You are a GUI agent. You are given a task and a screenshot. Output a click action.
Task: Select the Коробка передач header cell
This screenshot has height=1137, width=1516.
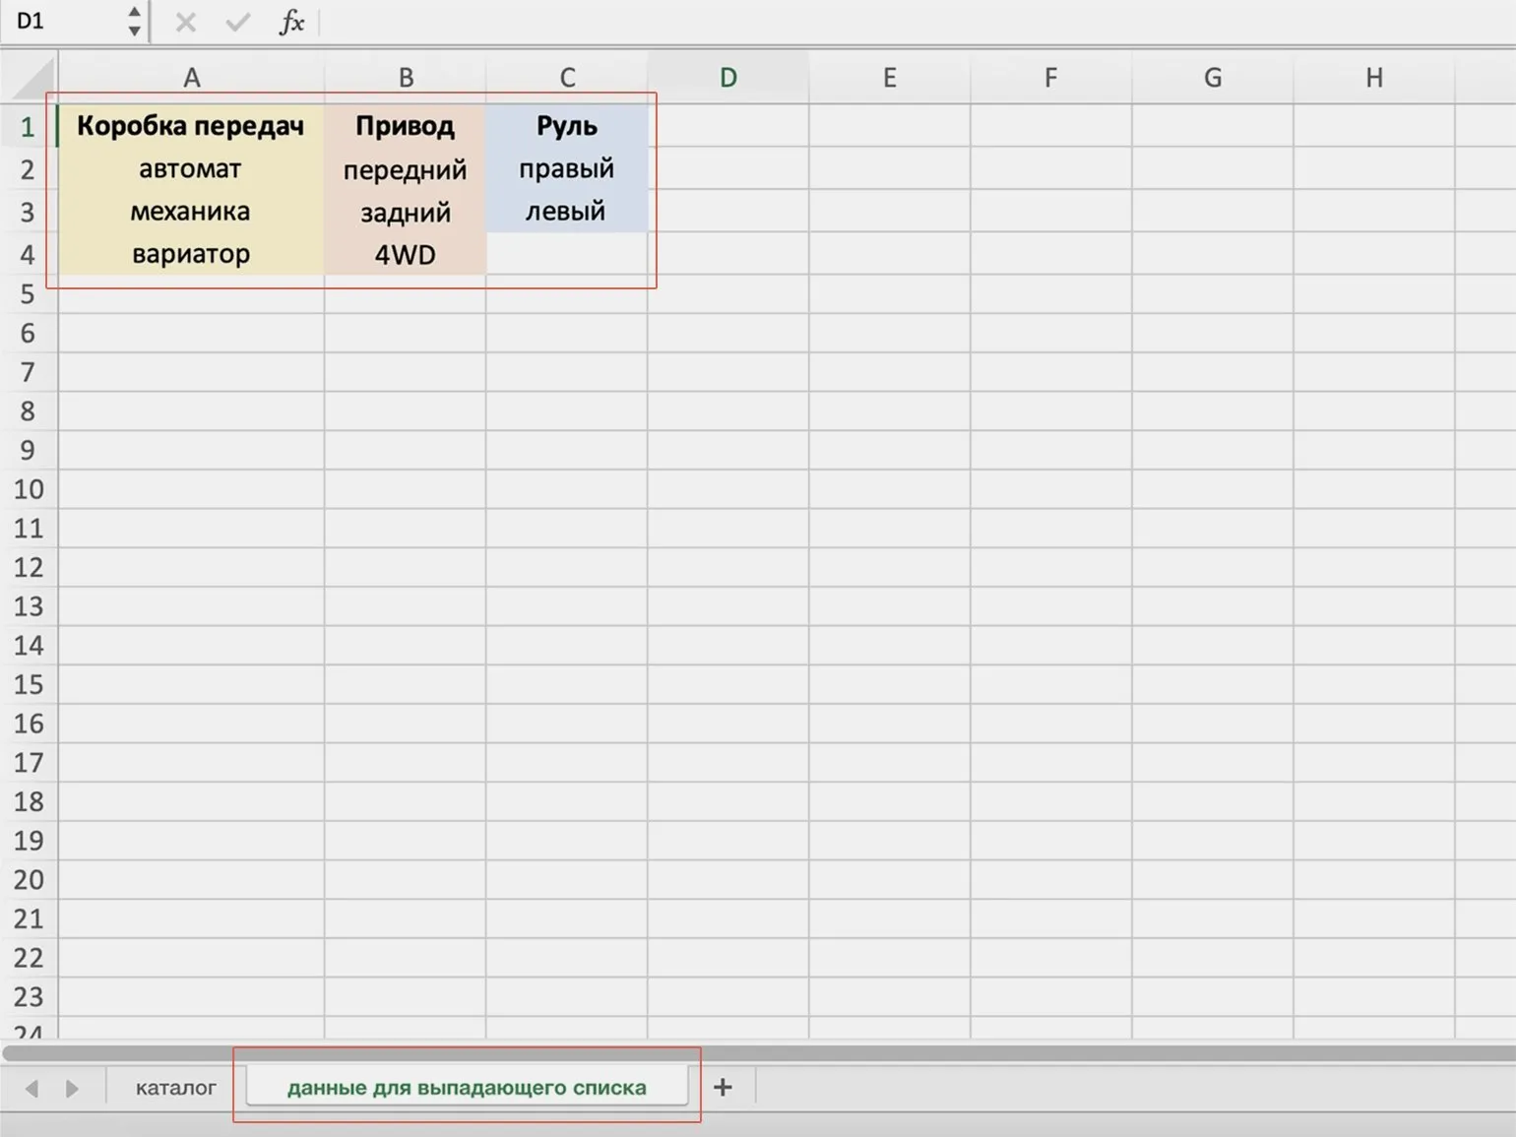[x=191, y=126]
